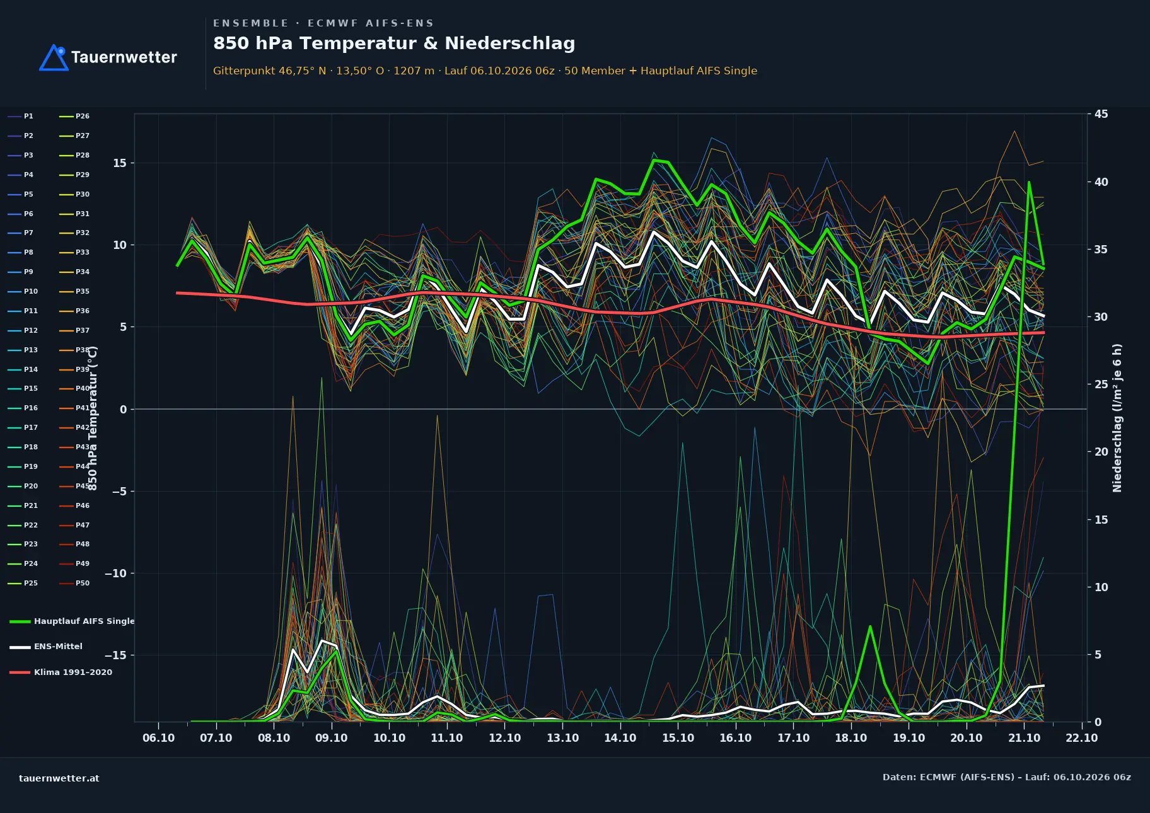Click the tauernwetter.at footer text
The width and height of the screenshot is (1150, 813).
(x=59, y=778)
